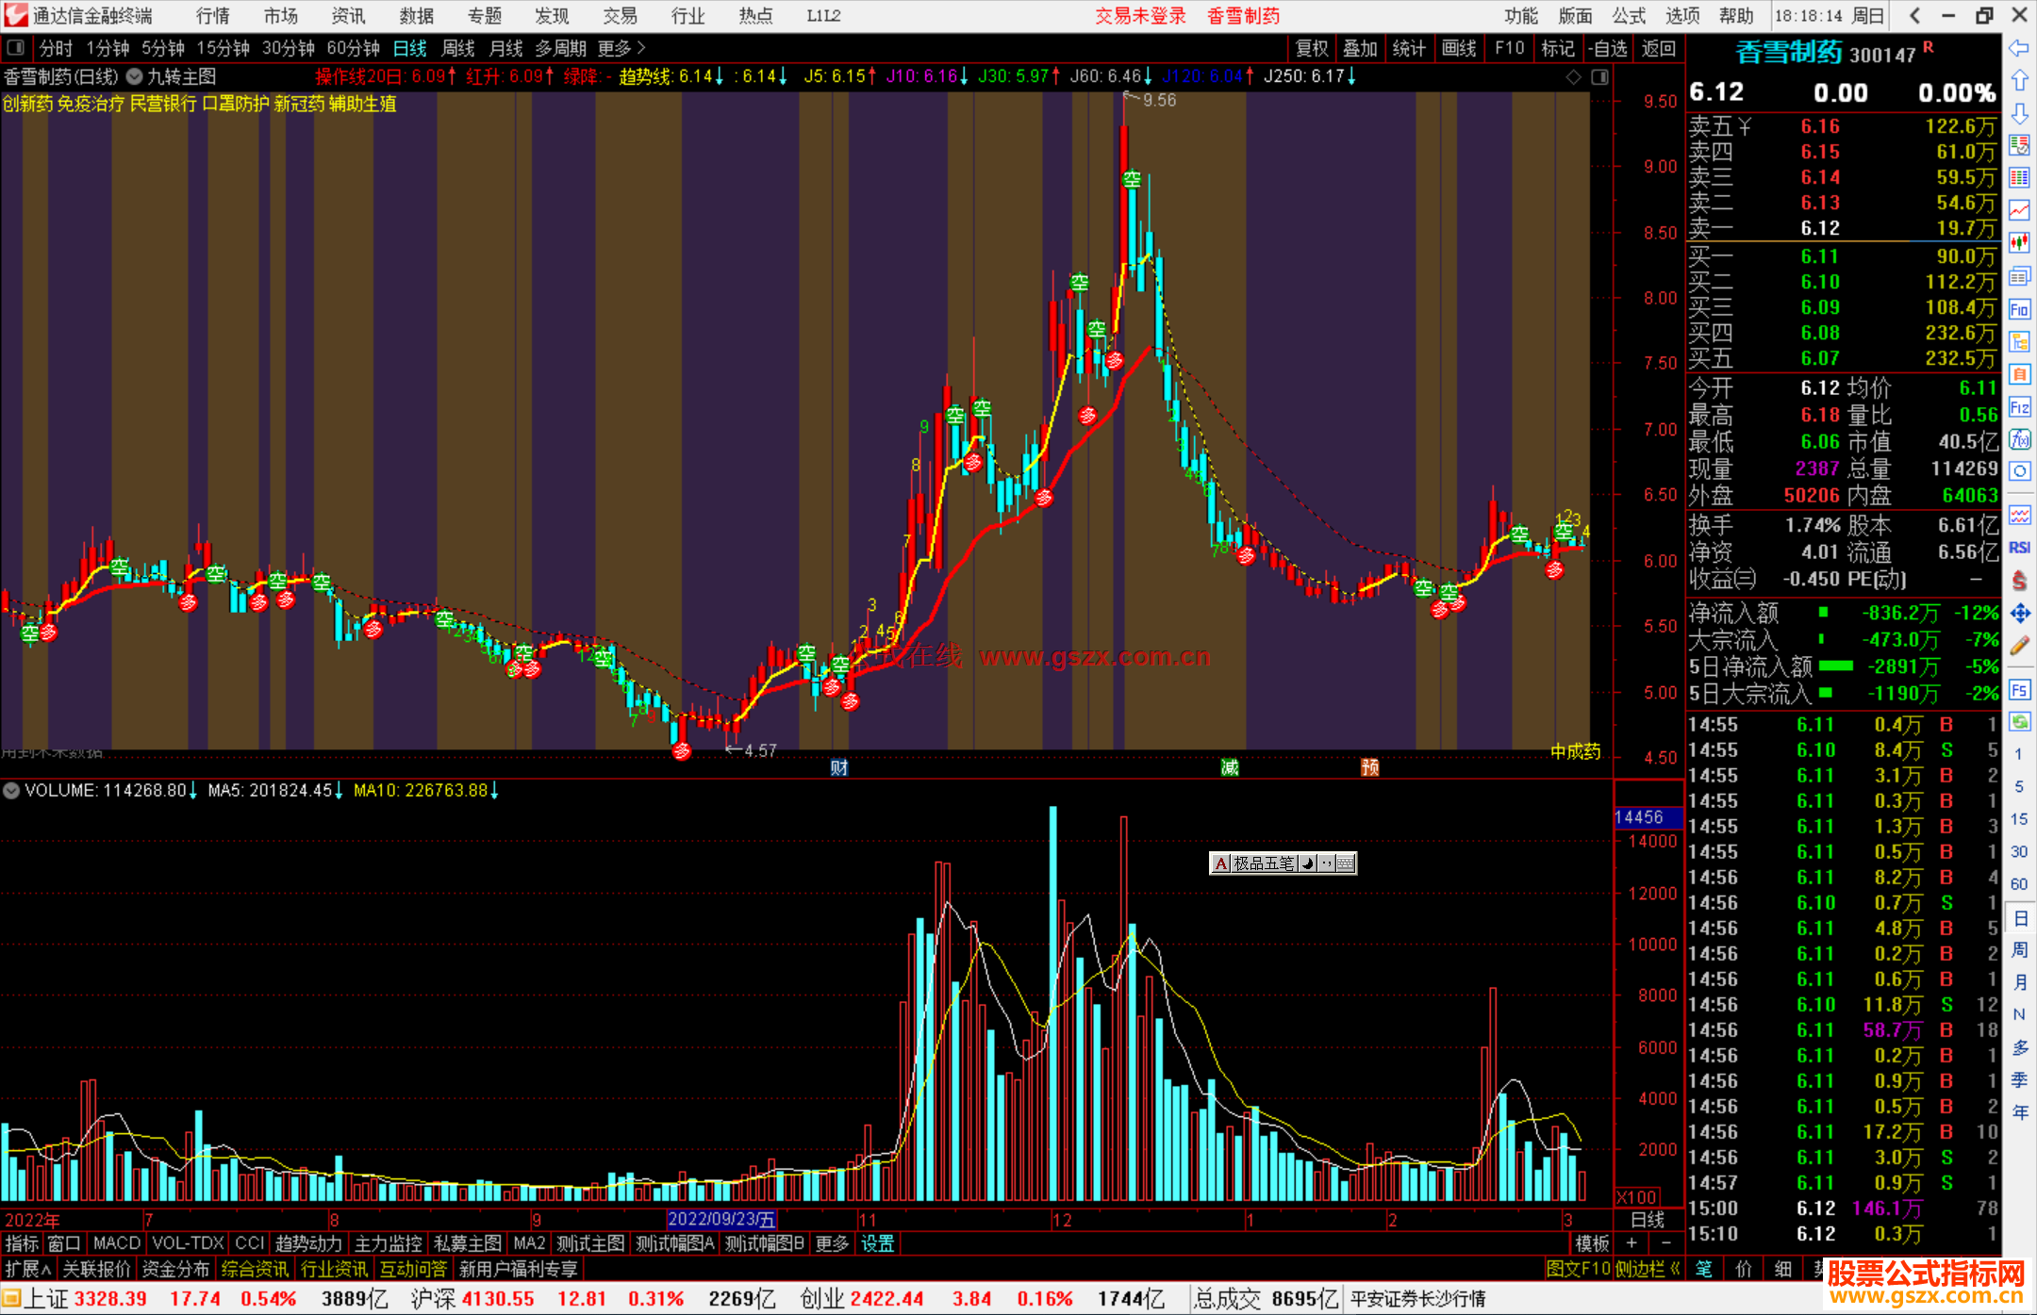Switch to the MACD indicator tab
This screenshot has width=2037, height=1315.
tap(117, 1243)
